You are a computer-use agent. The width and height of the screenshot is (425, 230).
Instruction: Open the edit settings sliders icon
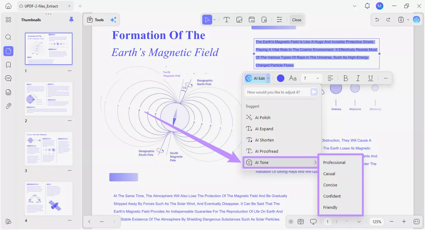(279, 20)
